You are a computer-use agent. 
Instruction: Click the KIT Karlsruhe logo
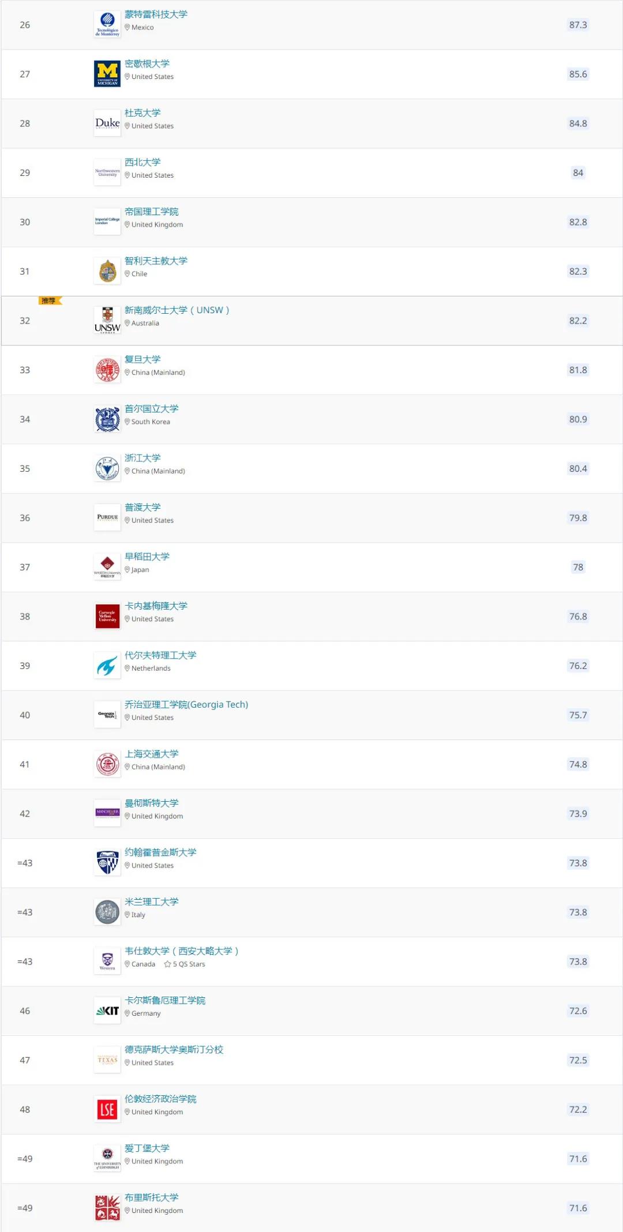(107, 1011)
